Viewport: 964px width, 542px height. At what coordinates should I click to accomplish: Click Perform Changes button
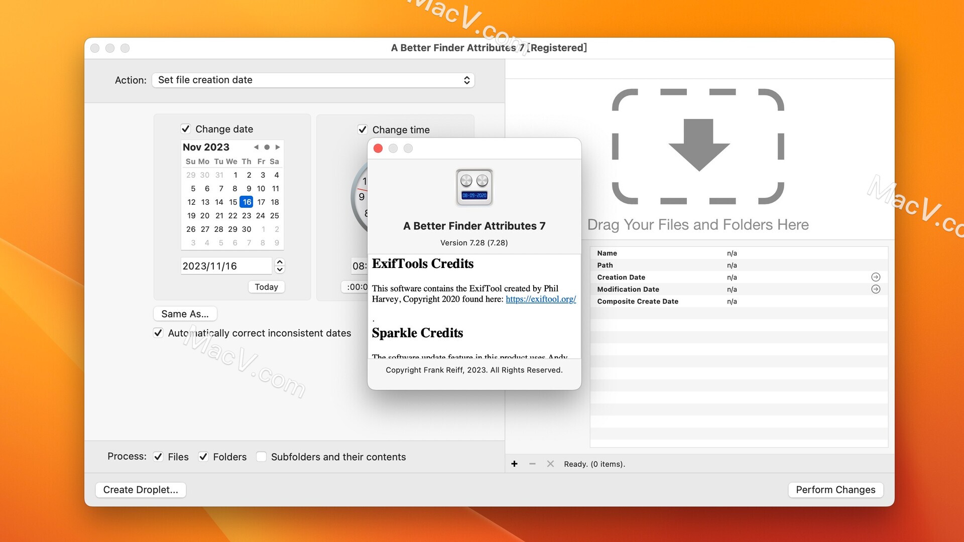click(835, 490)
